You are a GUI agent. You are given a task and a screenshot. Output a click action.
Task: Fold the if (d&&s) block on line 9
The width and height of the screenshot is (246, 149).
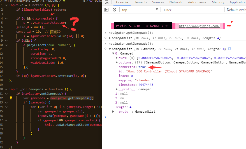click(6, 41)
